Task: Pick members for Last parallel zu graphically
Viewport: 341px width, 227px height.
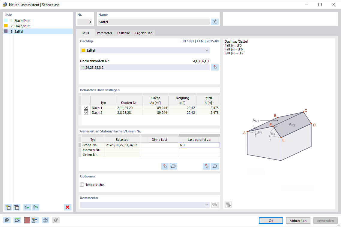Action: [206, 166]
